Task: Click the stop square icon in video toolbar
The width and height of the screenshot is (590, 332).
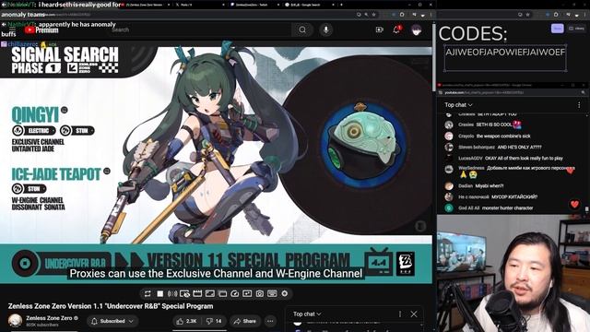Action: point(159,293)
